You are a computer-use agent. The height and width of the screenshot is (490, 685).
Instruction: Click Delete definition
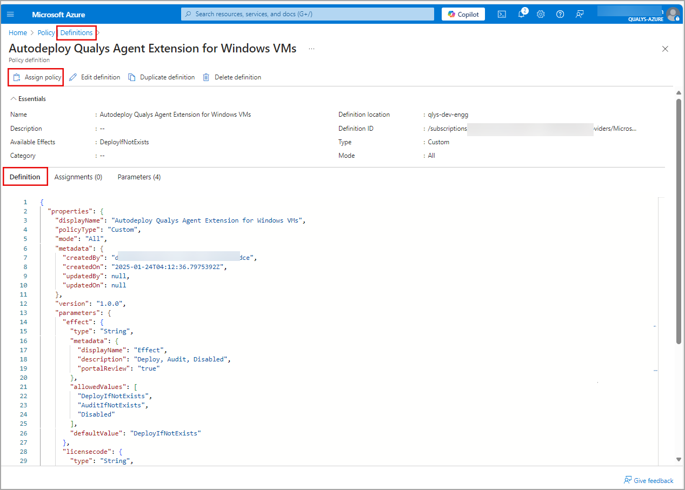[232, 77]
